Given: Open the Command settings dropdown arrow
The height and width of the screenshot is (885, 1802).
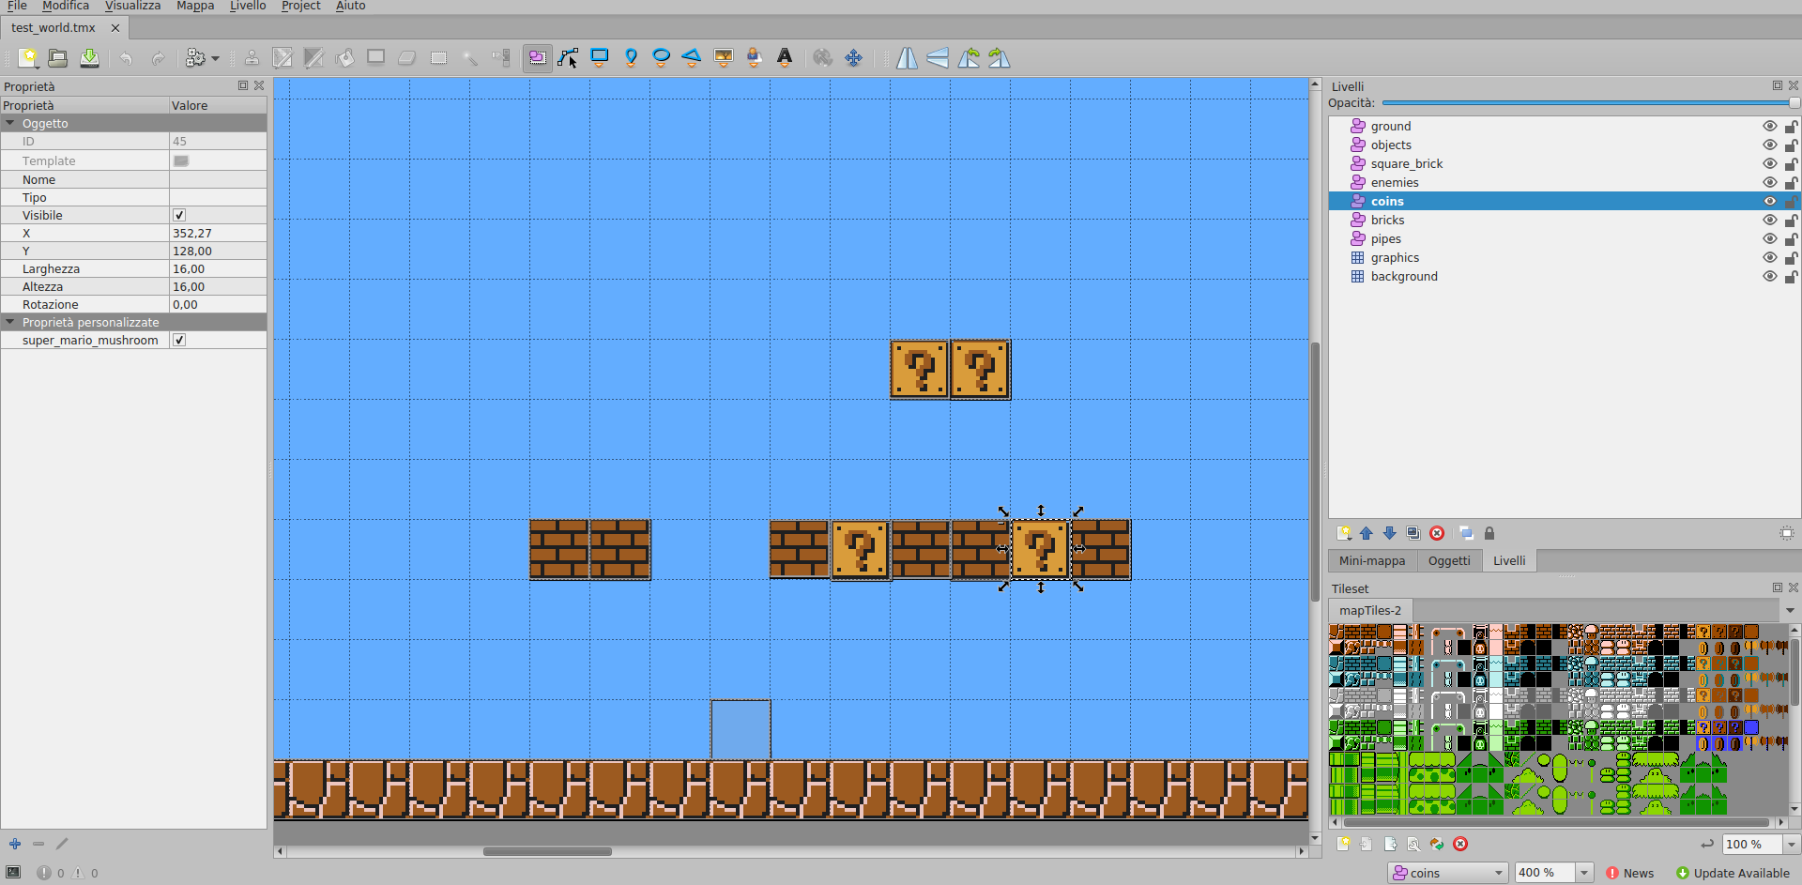Looking at the screenshot, I should pos(215,58).
